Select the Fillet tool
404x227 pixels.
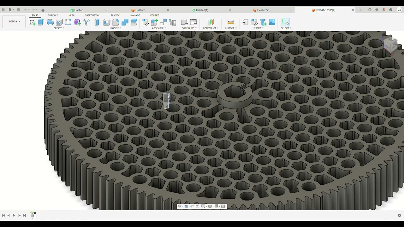[116, 22]
